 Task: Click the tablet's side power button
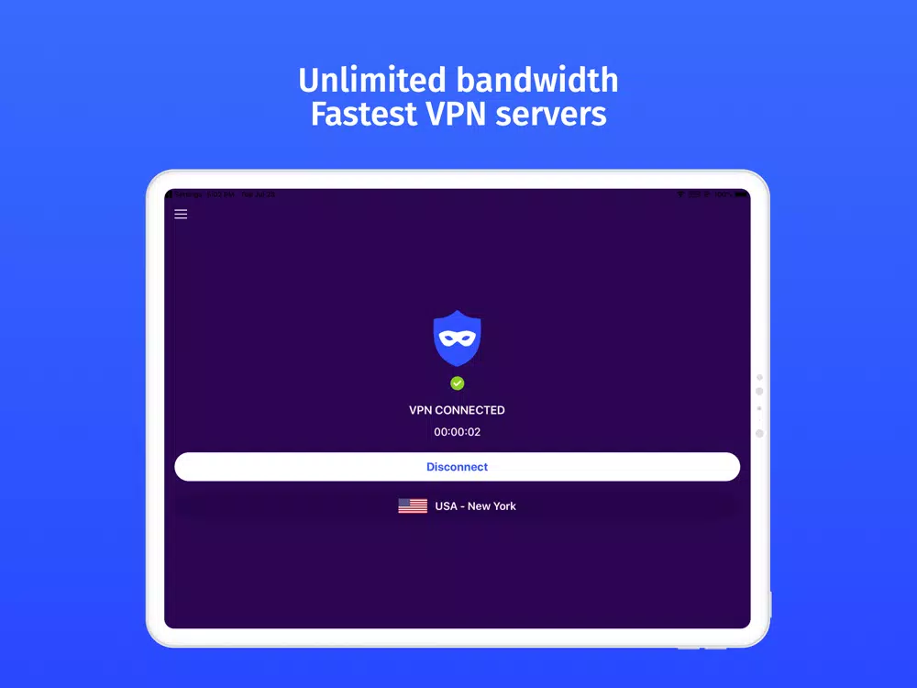[771, 605]
